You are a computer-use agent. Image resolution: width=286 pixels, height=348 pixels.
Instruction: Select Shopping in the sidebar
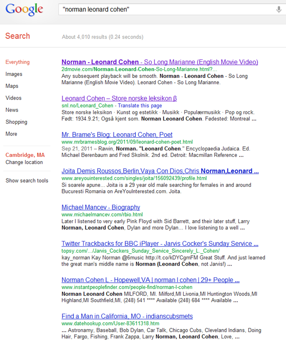tap(16, 122)
